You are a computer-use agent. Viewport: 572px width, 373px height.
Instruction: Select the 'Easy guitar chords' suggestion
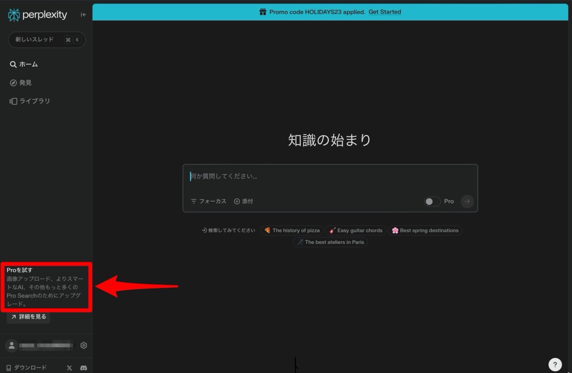coord(356,231)
